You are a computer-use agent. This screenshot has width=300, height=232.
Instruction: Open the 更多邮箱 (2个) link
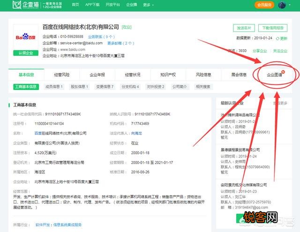tap(121, 43)
